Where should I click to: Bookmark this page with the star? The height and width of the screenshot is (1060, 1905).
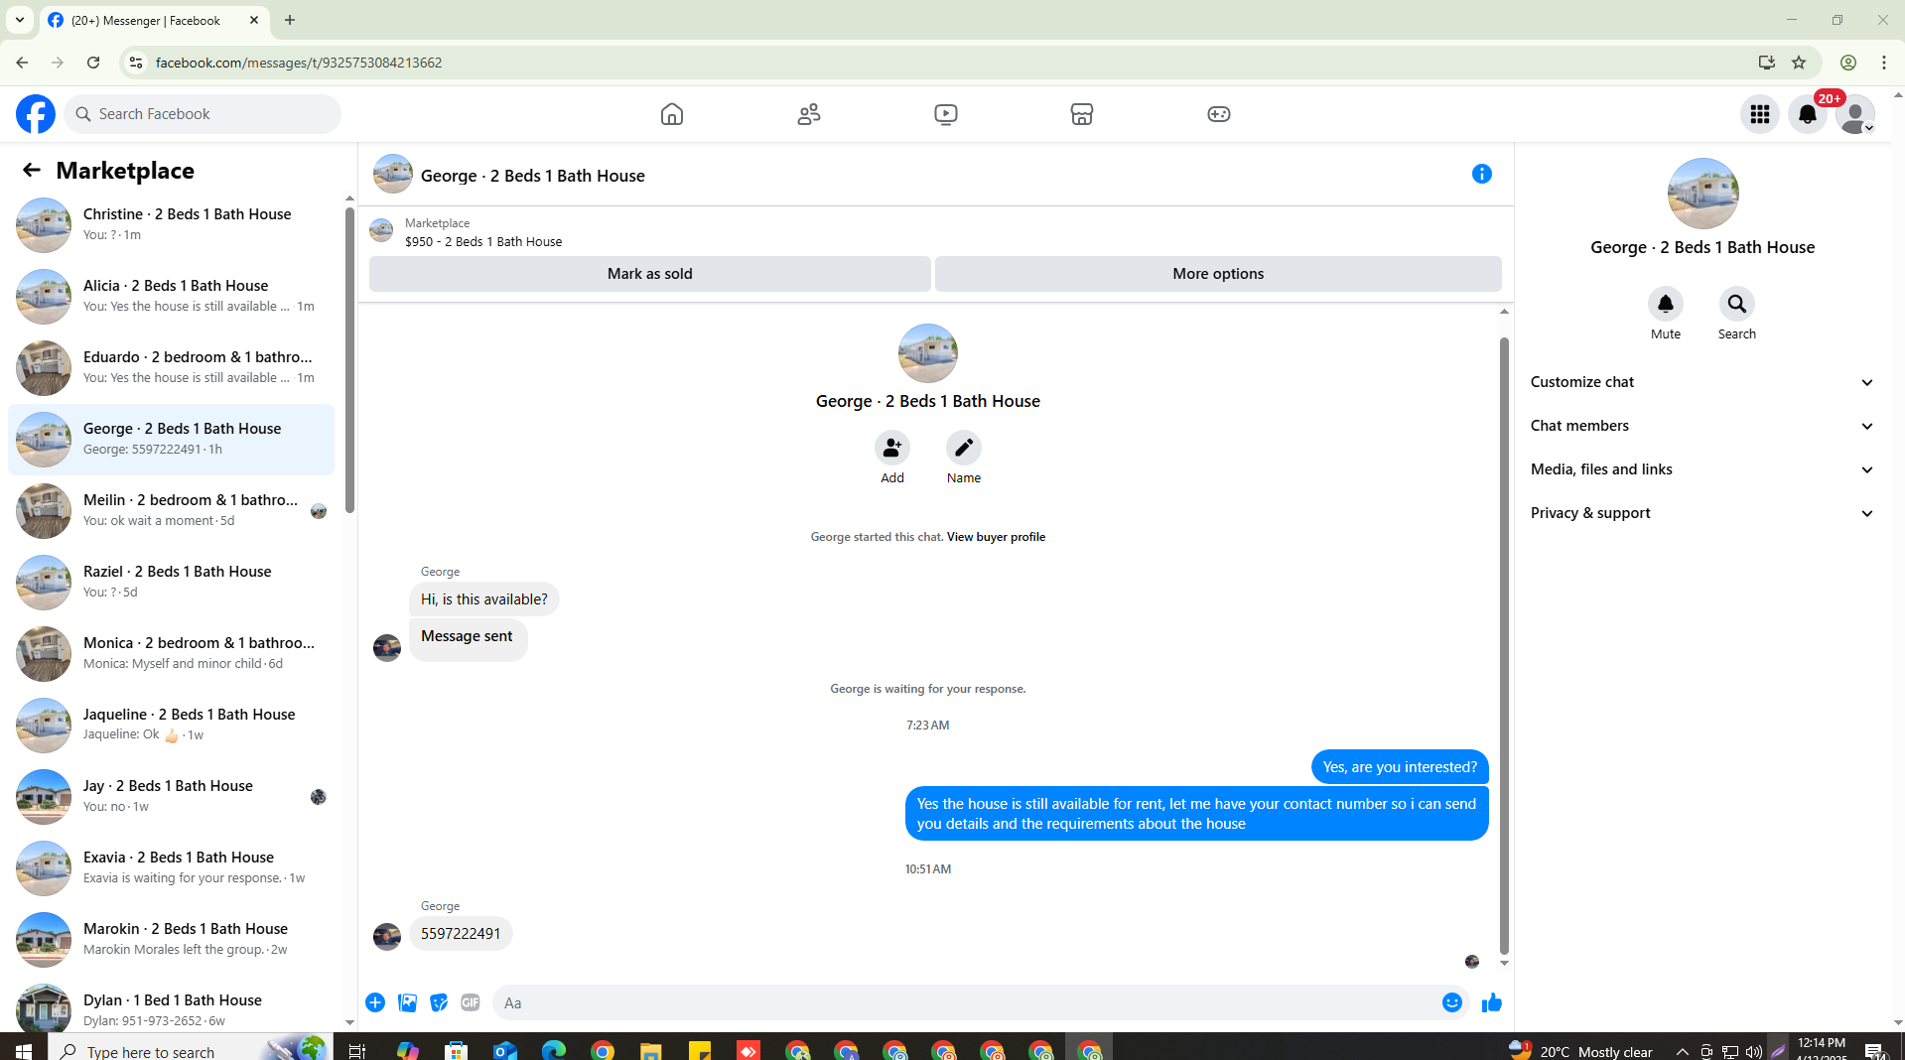click(1799, 63)
